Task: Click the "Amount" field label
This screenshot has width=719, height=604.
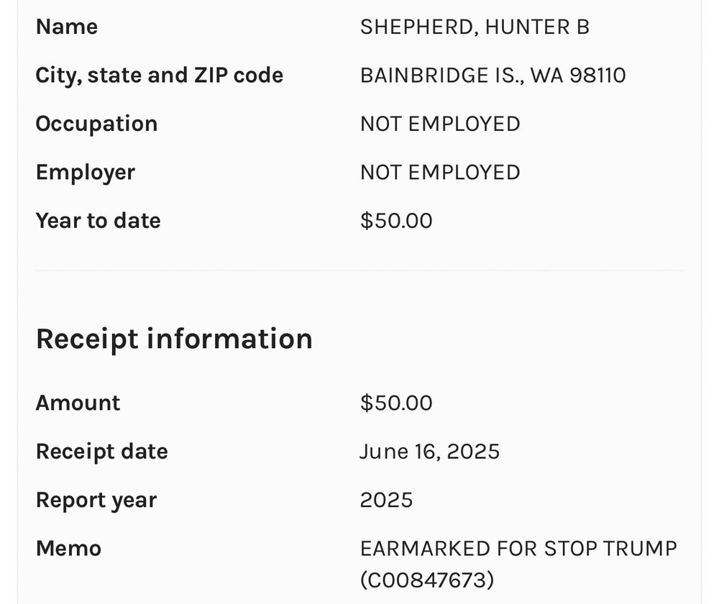Action: pos(78,403)
